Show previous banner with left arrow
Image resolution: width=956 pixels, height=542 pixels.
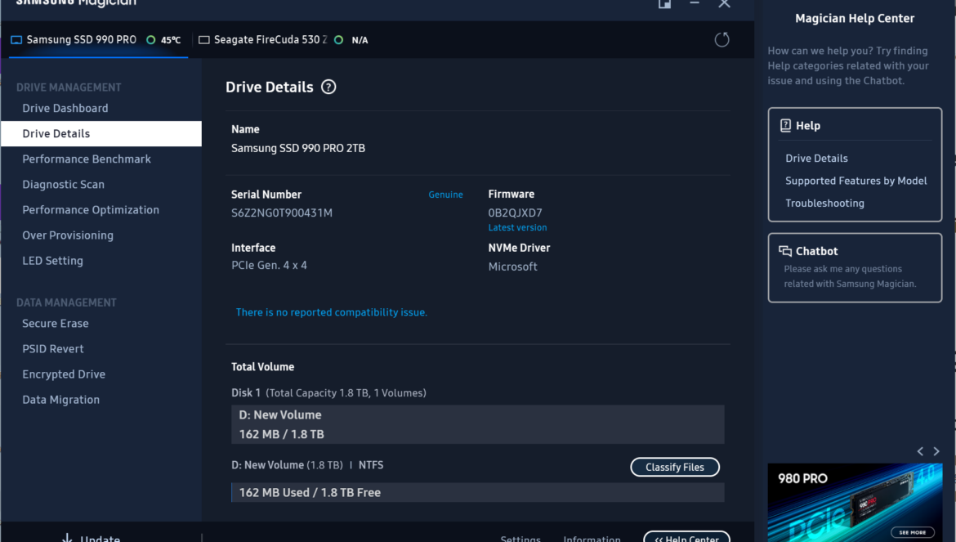coord(920,451)
